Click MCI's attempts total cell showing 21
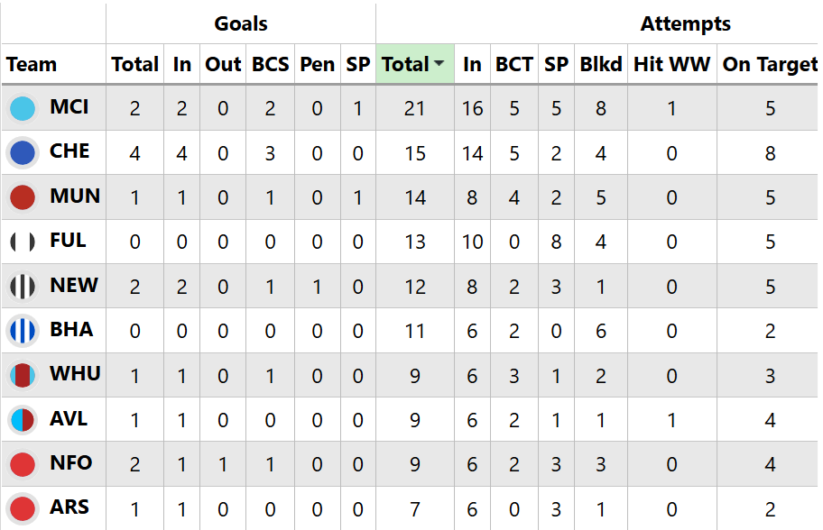 click(415, 108)
